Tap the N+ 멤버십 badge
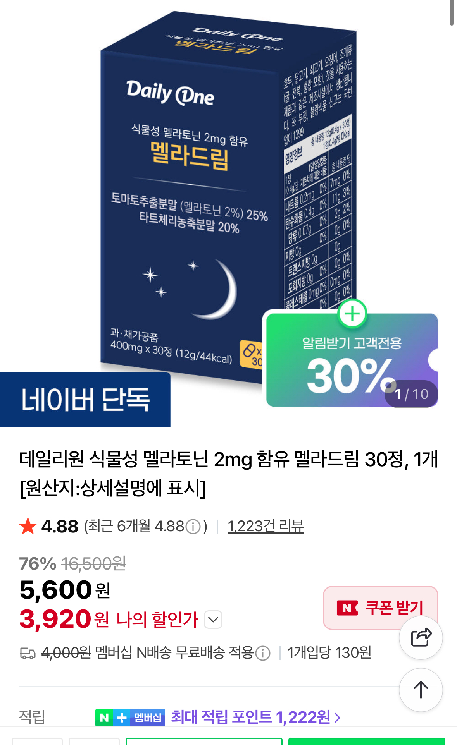This screenshot has height=745, width=457. click(130, 718)
